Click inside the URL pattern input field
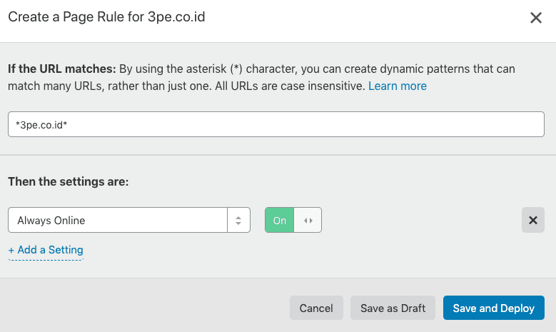This screenshot has width=556, height=332. (x=285, y=124)
